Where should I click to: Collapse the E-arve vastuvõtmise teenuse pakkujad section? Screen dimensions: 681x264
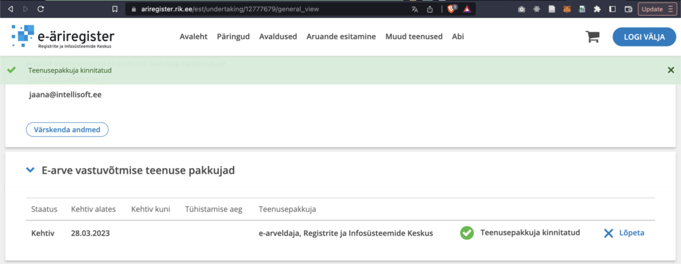pos(30,170)
